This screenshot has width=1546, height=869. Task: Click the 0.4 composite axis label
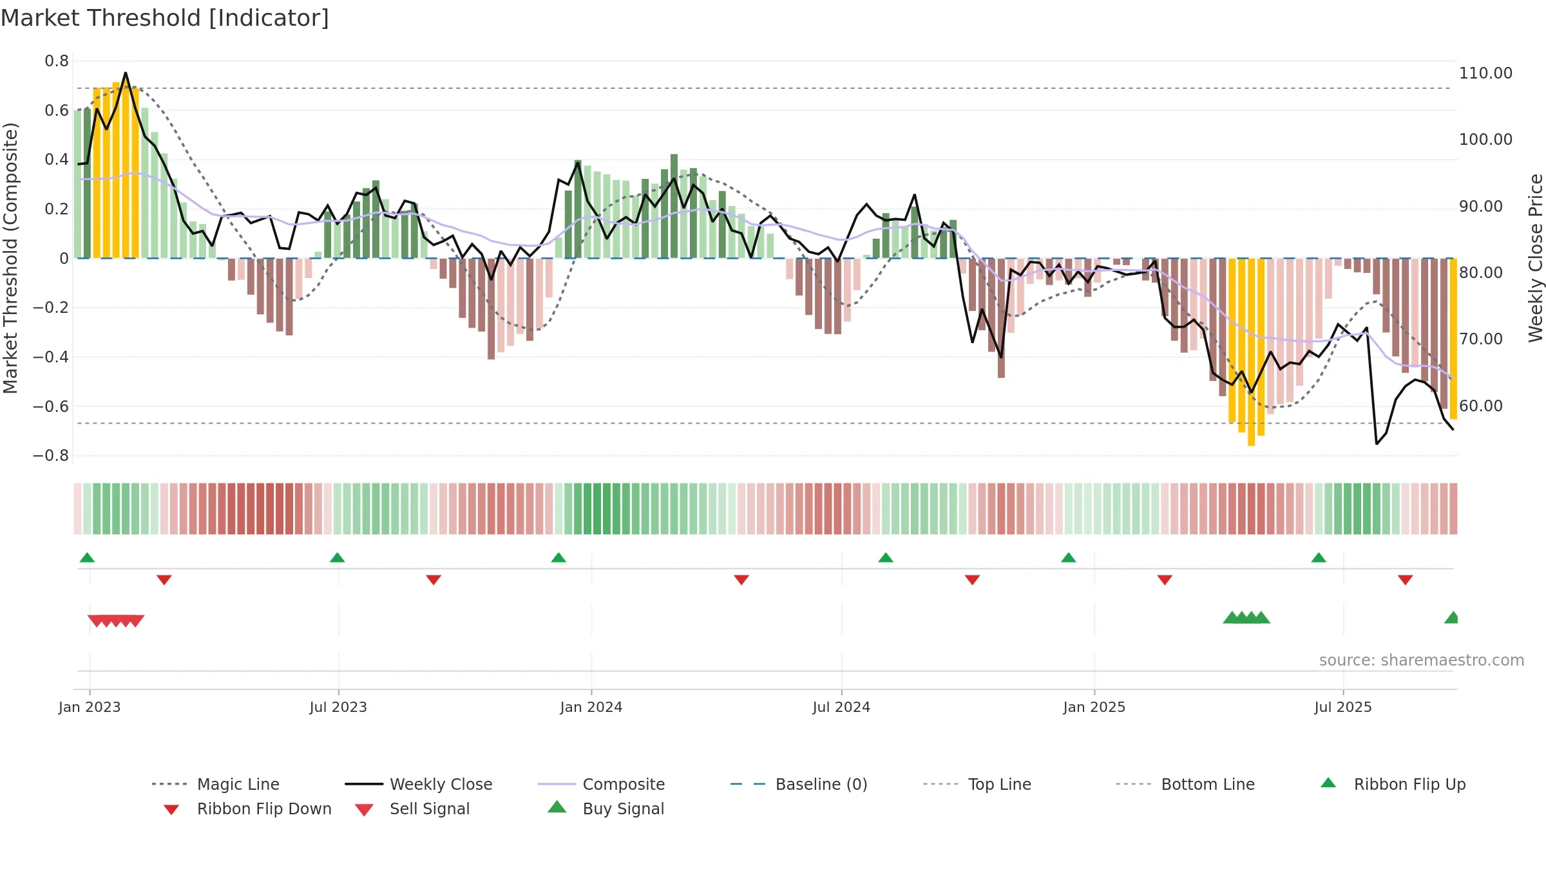(57, 160)
